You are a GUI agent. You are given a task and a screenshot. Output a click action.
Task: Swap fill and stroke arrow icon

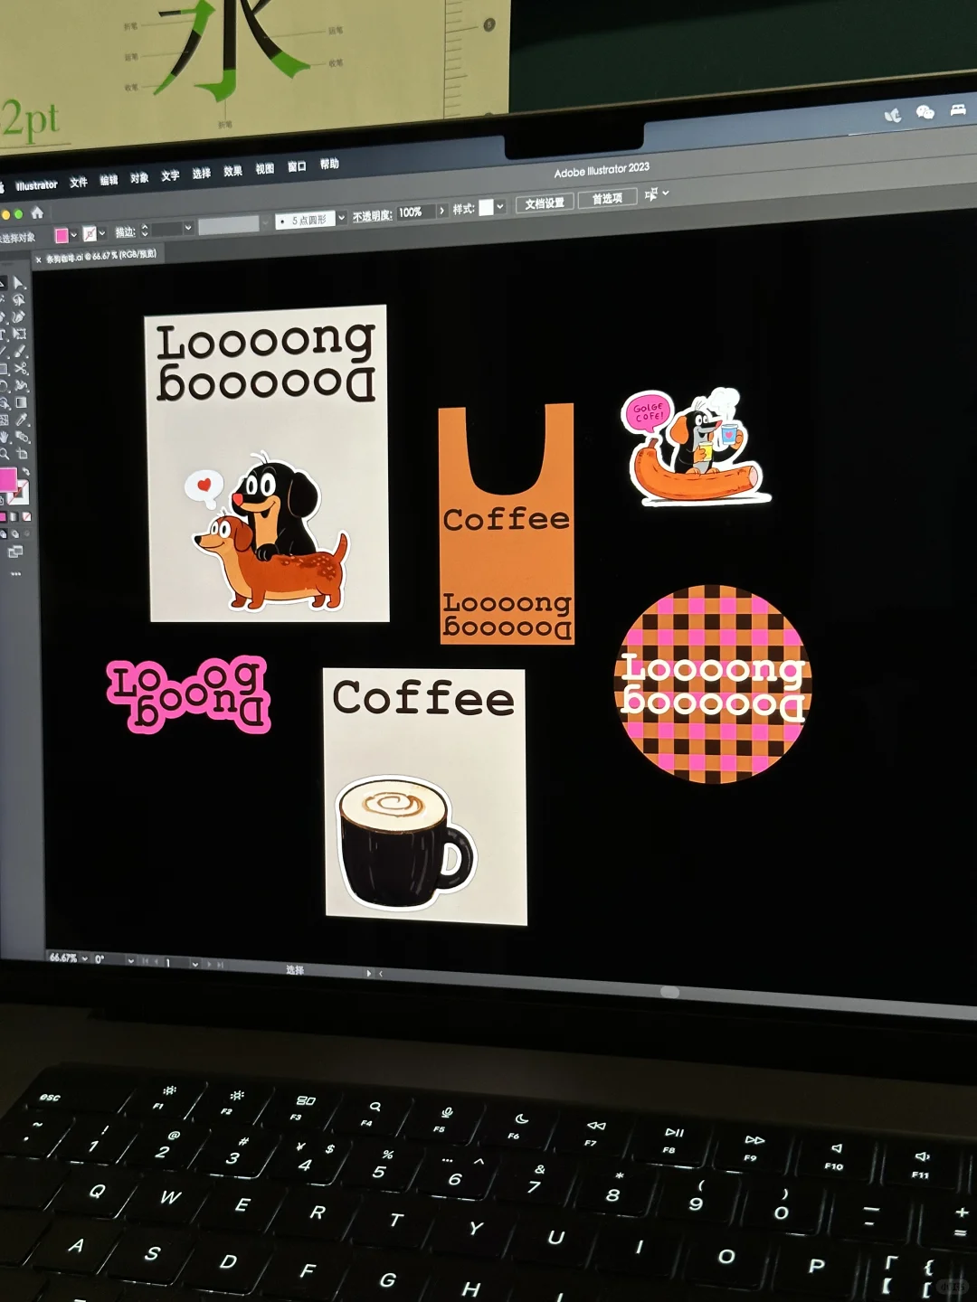pos(26,471)
